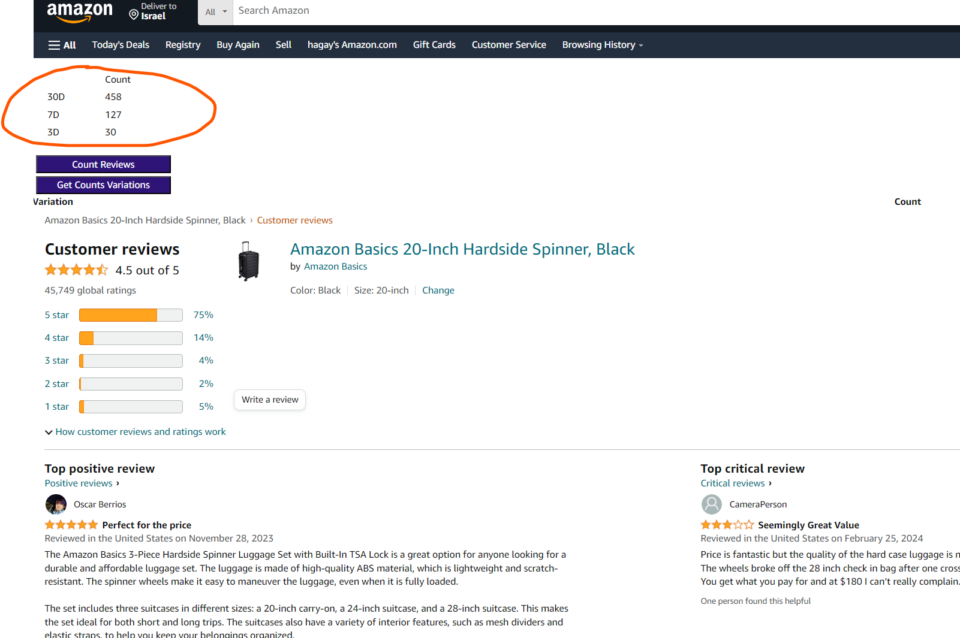This screenshot has height=638, width=960.
Task: Click the 4 star rating bar
Action: pyautogui.click(x=131, y=338)
